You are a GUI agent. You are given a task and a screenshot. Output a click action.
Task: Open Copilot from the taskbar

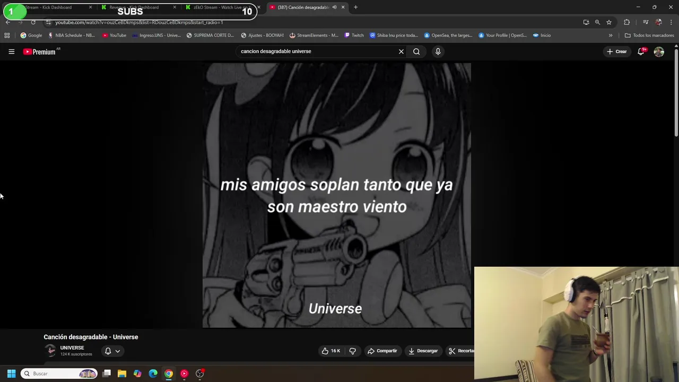(x=137, y=374)
